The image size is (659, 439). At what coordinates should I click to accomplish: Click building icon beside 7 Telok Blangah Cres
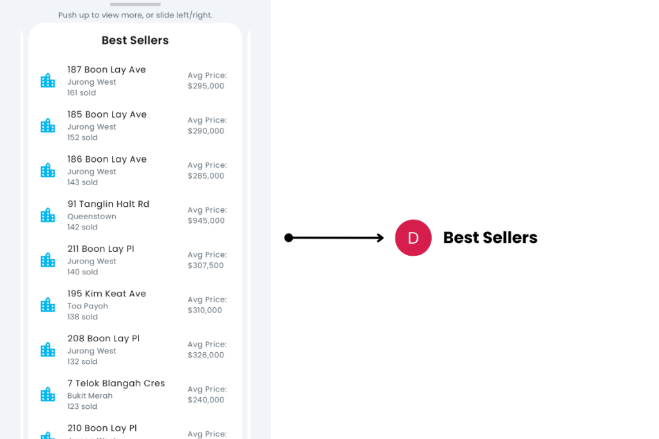[48, 395]
